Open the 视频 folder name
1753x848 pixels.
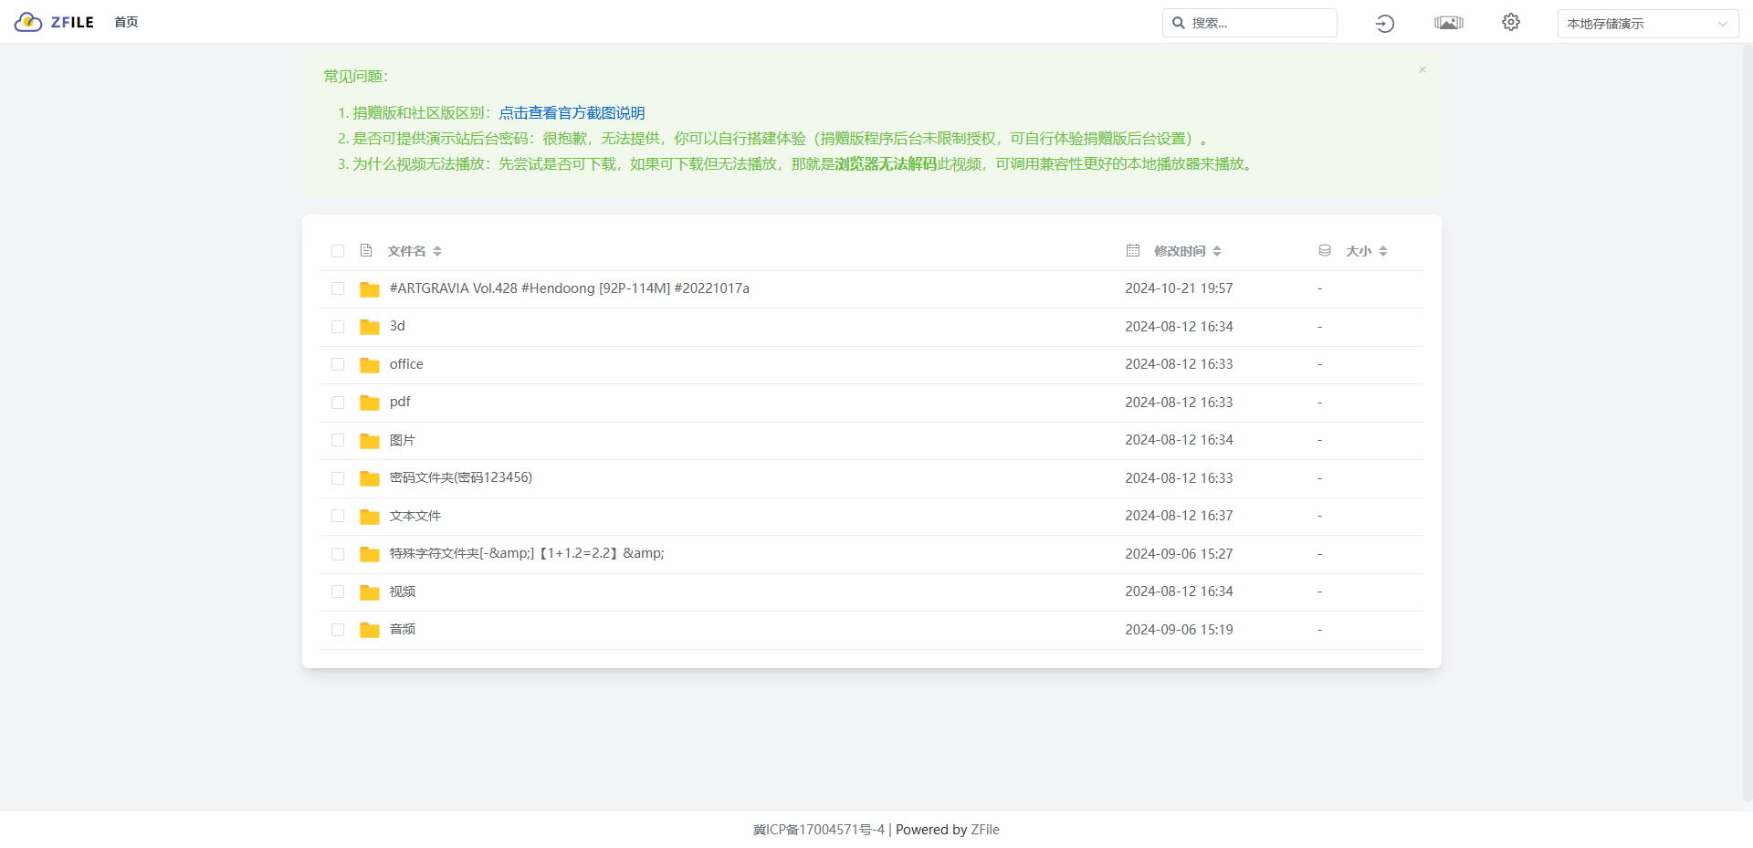403,592
